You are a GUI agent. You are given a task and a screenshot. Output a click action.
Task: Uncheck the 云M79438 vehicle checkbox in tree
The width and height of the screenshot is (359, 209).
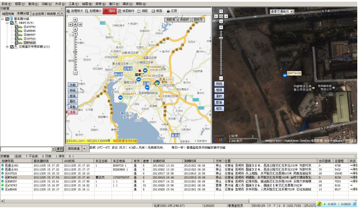(x=17, y=43)
